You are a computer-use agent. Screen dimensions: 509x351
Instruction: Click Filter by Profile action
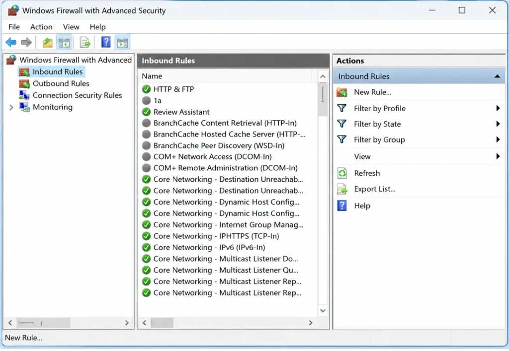[x=380, y=108]
